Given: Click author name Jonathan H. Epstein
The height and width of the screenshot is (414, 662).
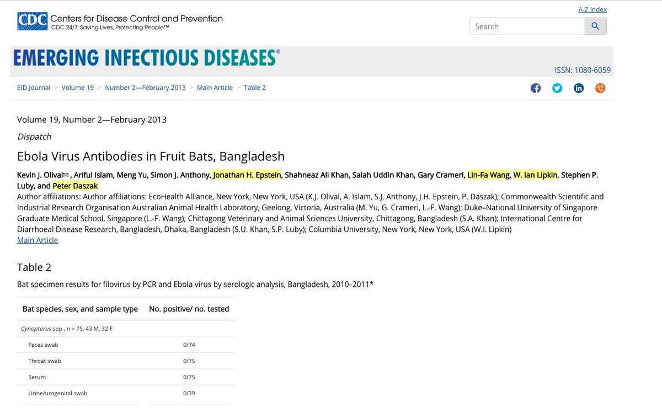Looking at the screenshot, I should point(247,175).
